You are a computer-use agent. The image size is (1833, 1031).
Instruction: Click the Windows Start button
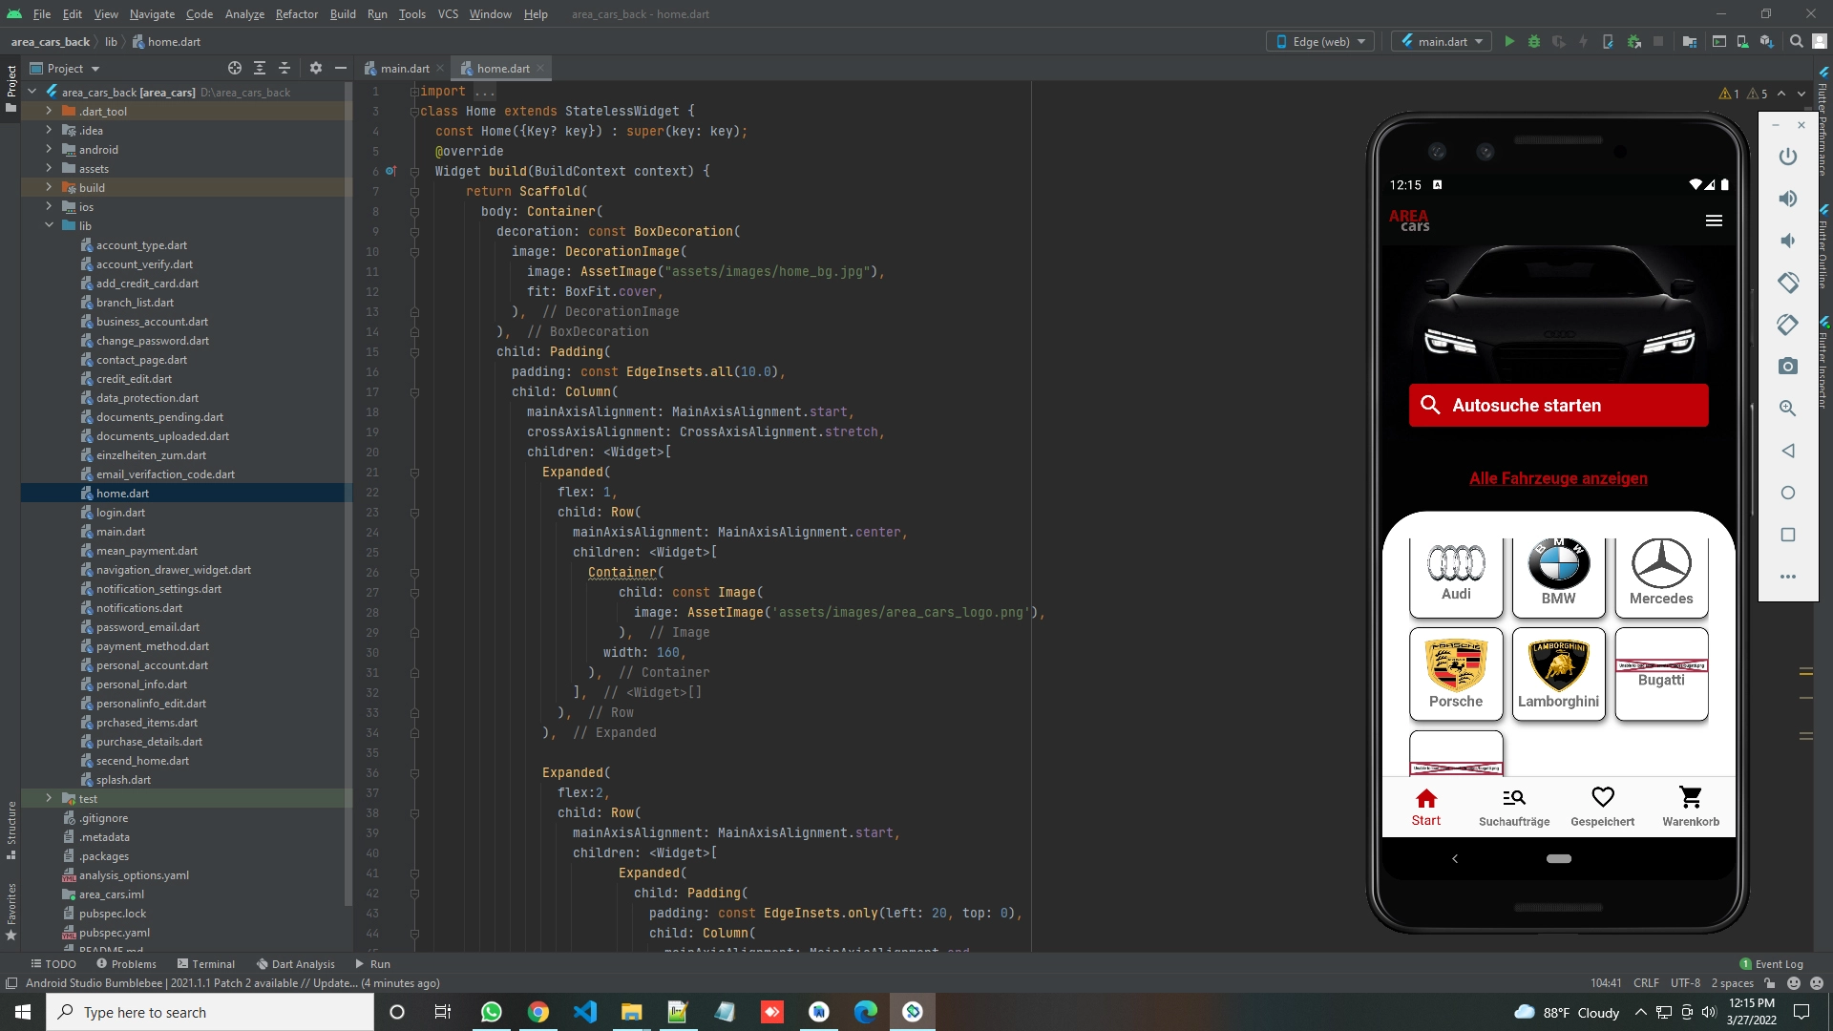pyautogui.click(x=23, y=1012)
